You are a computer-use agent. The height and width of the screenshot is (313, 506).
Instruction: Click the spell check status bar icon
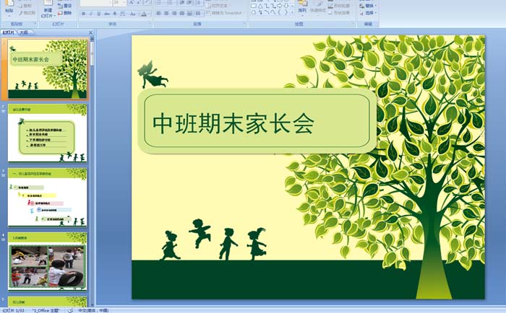pyautogui.click(x=71, y=310)
